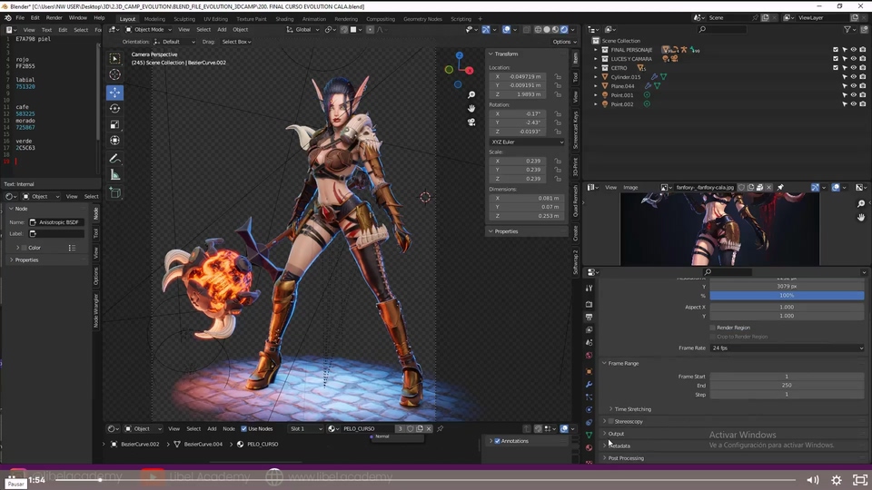Open video player settings gear
Image resolution: width=872 pixels, height=490 pixels.
pyautogui.click(x=837, y=479)
